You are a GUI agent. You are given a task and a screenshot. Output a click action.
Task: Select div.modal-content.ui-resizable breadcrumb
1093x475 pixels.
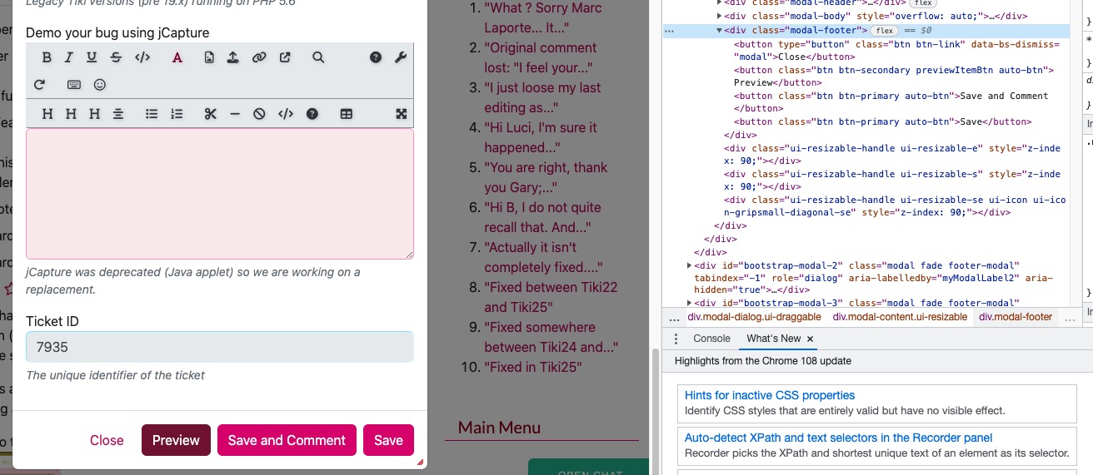click(899, 317)
